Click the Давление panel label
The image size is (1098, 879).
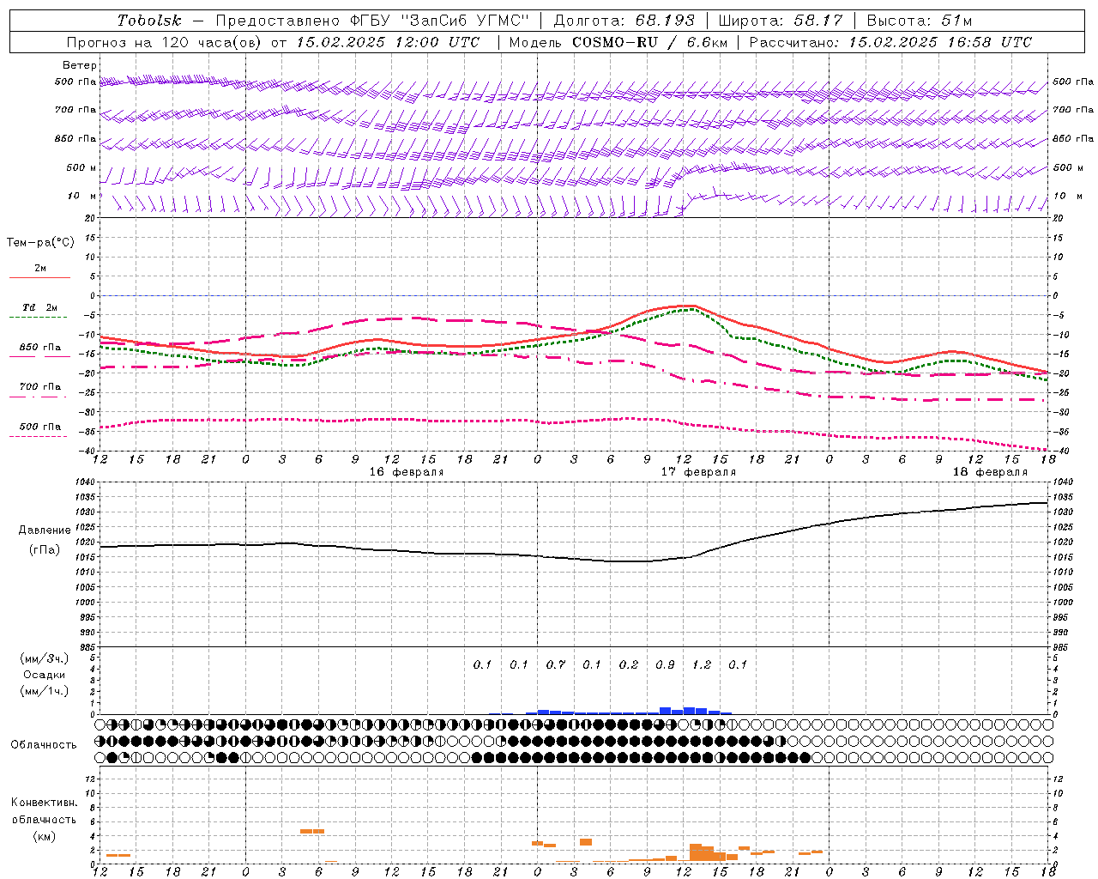45,530
